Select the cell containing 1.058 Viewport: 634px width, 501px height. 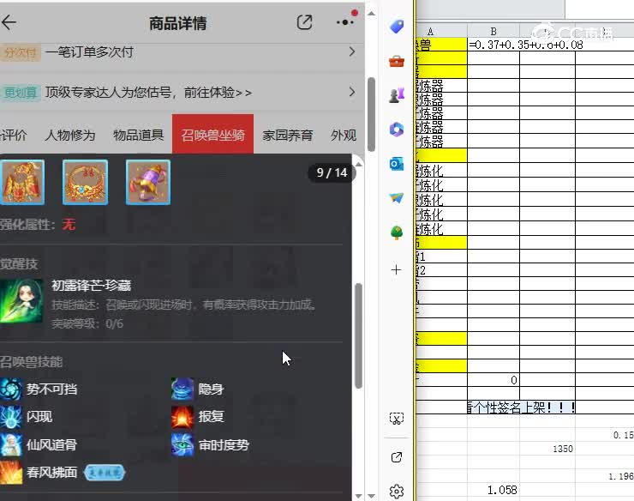coord(493,490)
